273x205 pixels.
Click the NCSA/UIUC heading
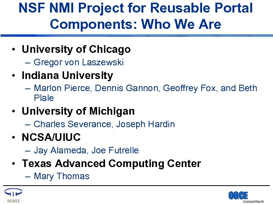click(x=51, y=137)
